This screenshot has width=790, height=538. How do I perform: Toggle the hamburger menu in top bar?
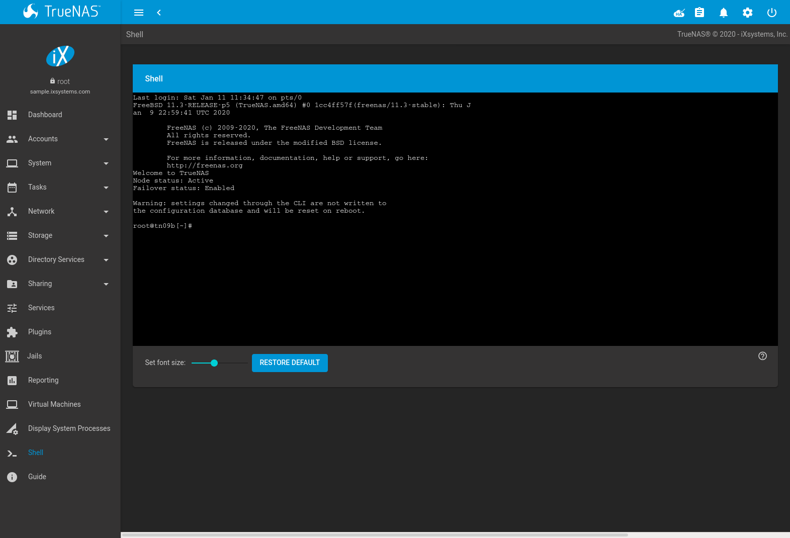[x=139, y=13]
